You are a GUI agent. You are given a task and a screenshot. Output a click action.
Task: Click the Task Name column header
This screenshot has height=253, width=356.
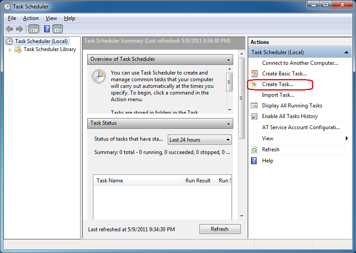(110, 181)
